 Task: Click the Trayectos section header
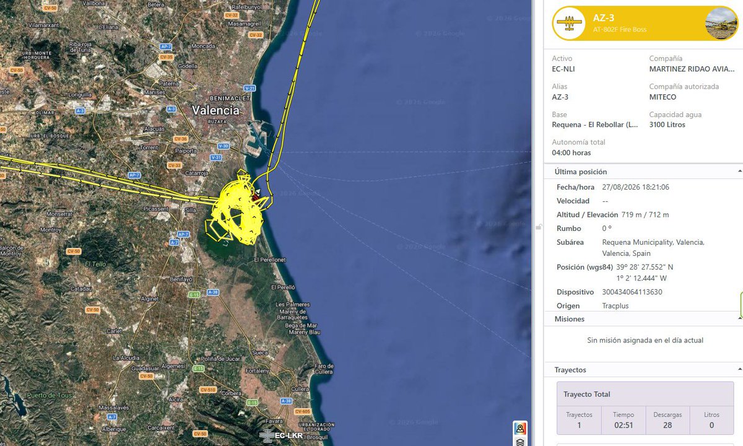tap(643, 370)
